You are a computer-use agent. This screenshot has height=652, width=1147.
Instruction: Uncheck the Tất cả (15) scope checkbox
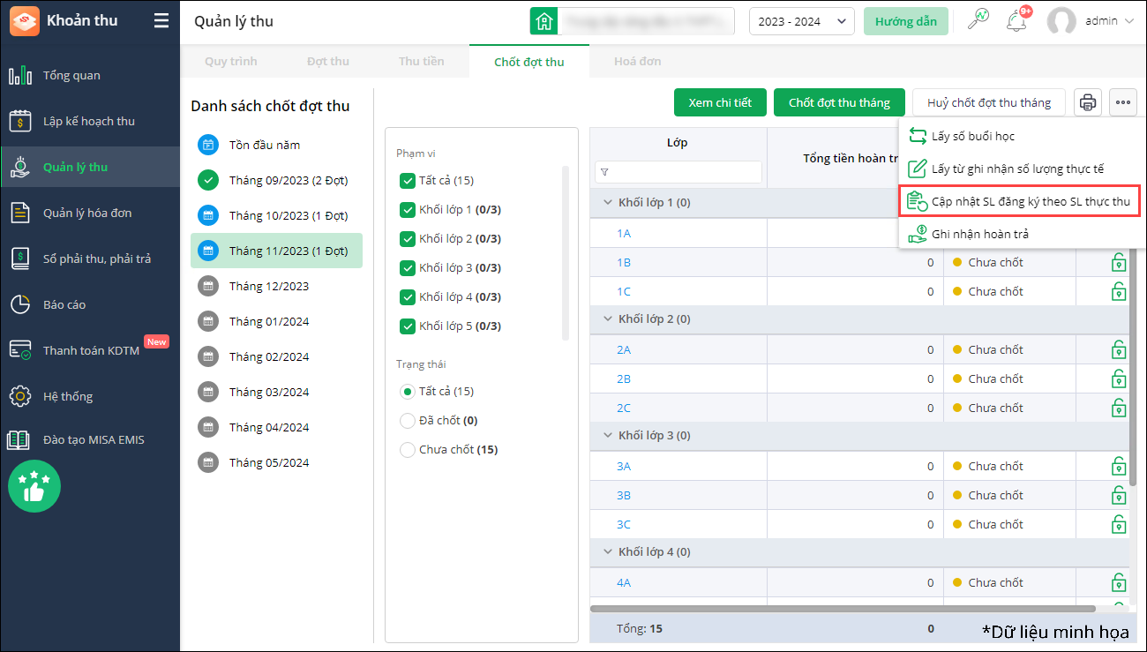click(408, 181)
